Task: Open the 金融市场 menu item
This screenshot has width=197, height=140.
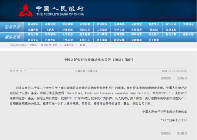Action: pyautogui.click(x=119, y=24)
